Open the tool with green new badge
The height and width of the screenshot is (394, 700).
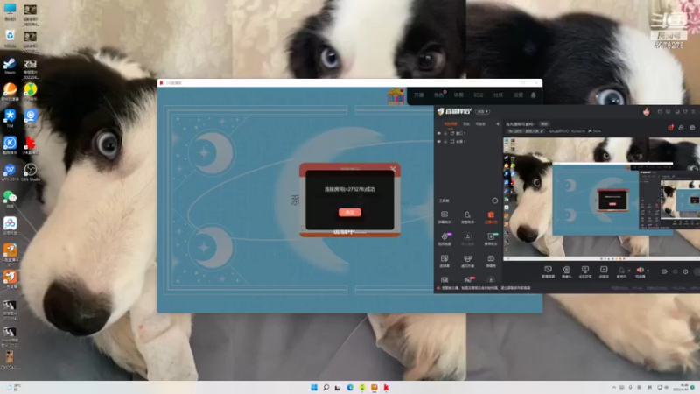point(491,238)
